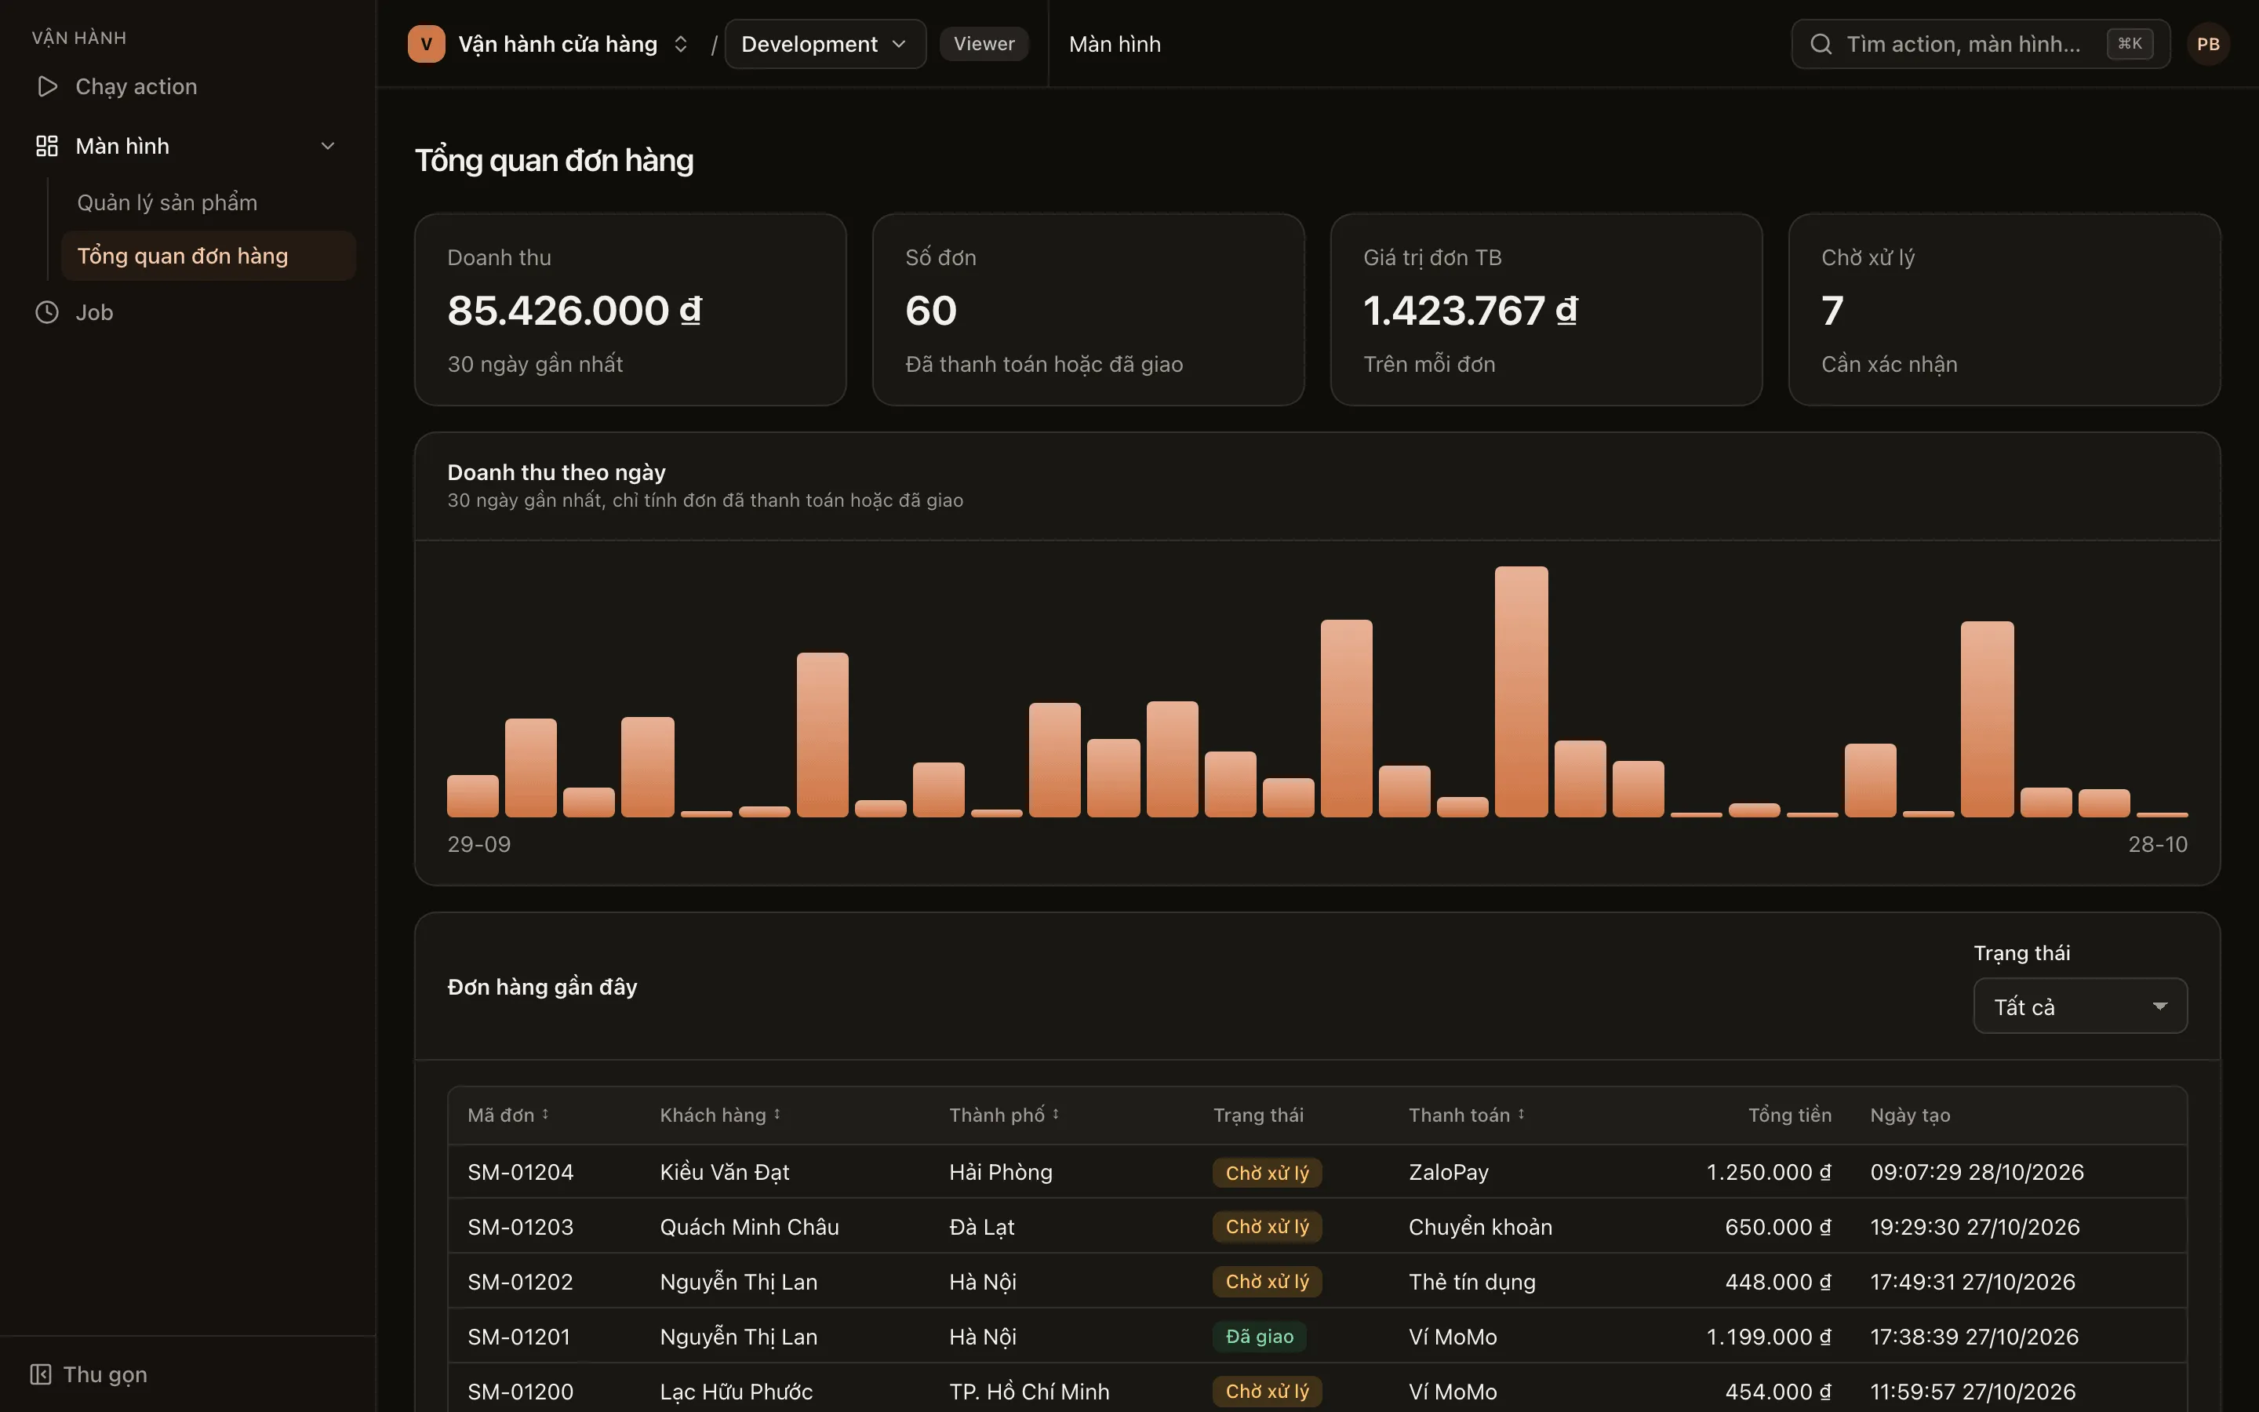Click the Tổng tiền column header
The width and height of the screenshot is (2259, 1412).
click(x=1789, y=1115)
